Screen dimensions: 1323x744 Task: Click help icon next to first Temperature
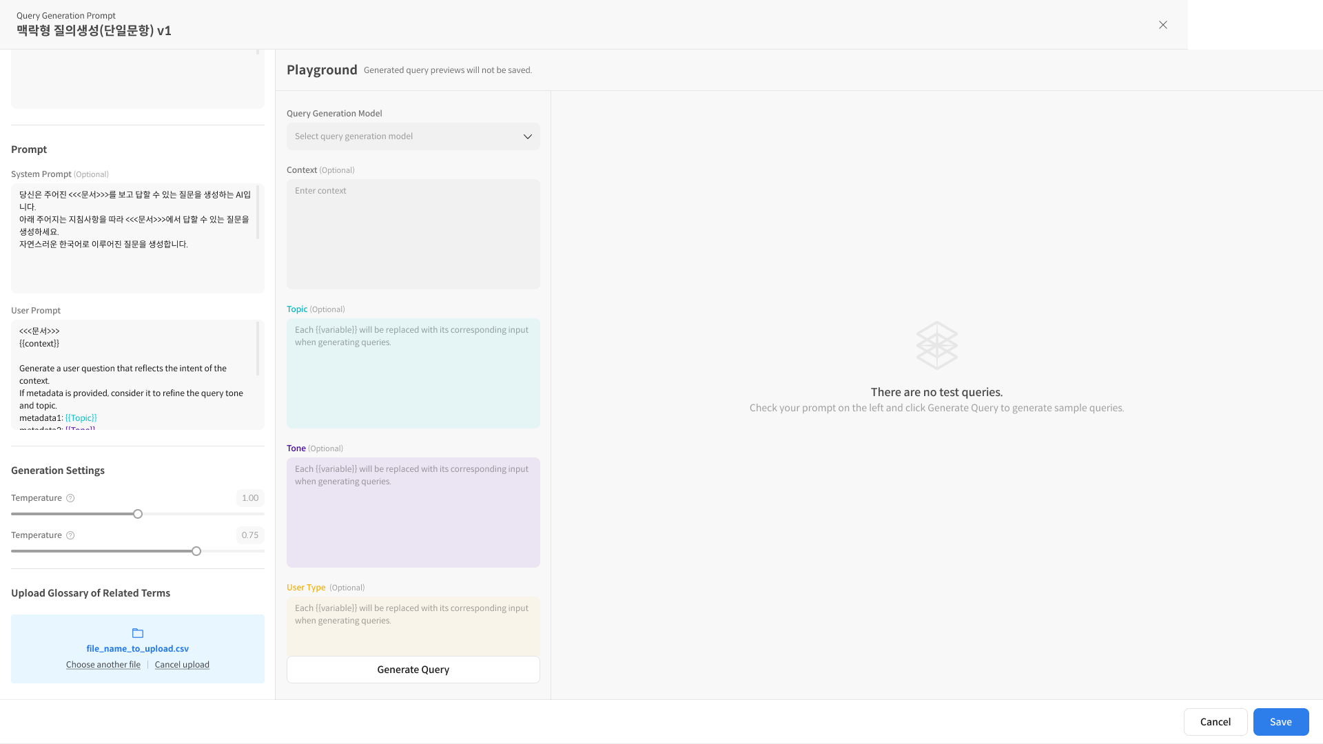click(x=70, y=498)
